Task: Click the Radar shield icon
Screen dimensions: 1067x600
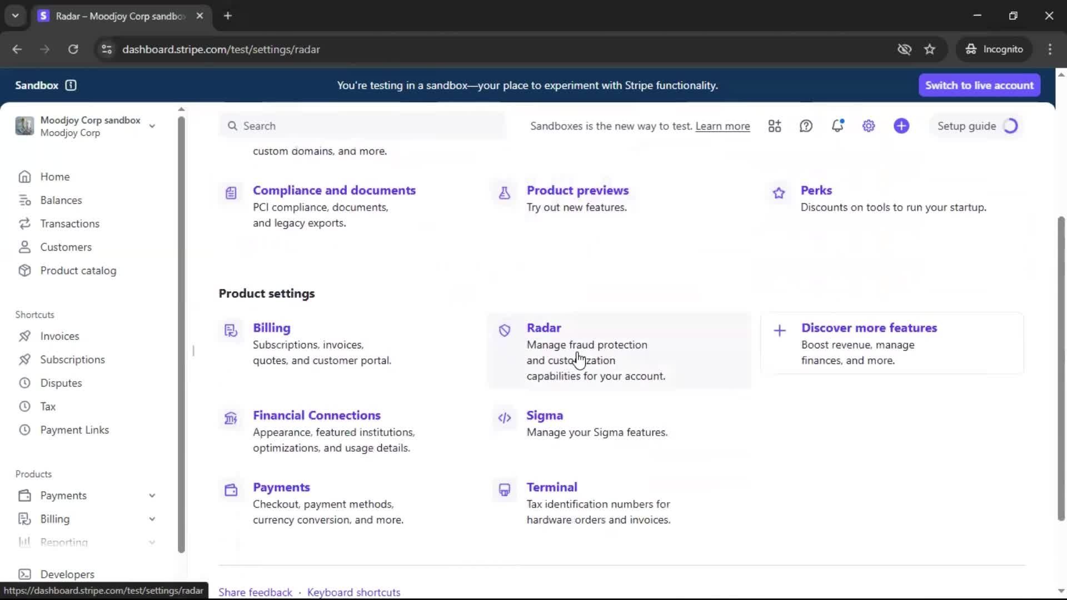Action: coord(505,331)
